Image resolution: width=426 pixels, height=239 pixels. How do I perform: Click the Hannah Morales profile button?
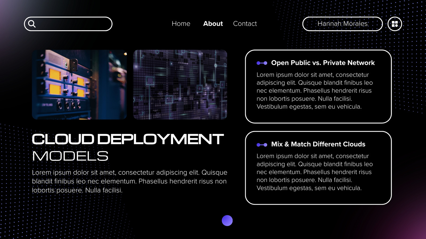tap(343, 24)
